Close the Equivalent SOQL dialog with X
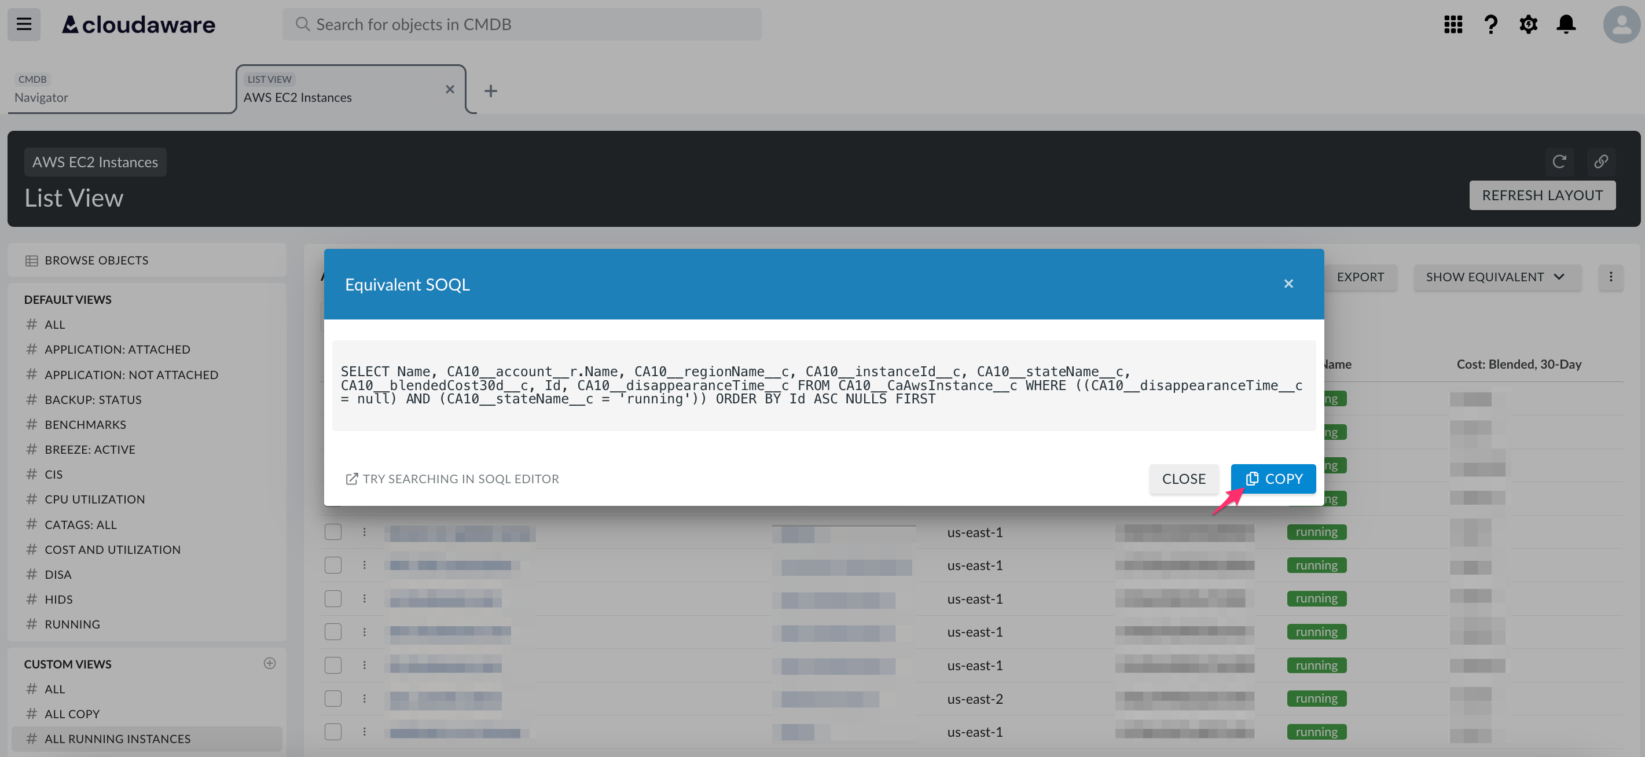 pyautogui.click(x=1288, y=284)
